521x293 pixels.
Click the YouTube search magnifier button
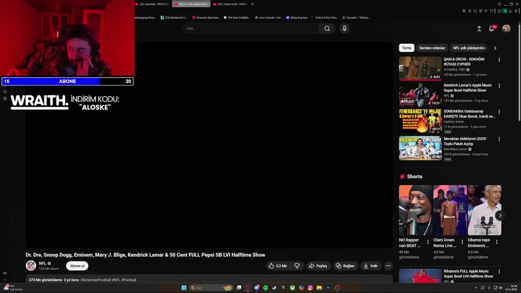pos(327,28)
